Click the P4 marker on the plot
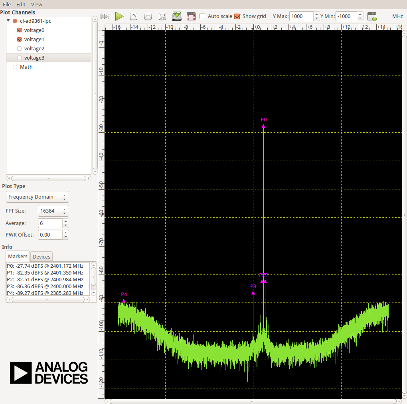The height and width of the screenshot is (404, 407). pyautogui.click(x=124, y=301)
